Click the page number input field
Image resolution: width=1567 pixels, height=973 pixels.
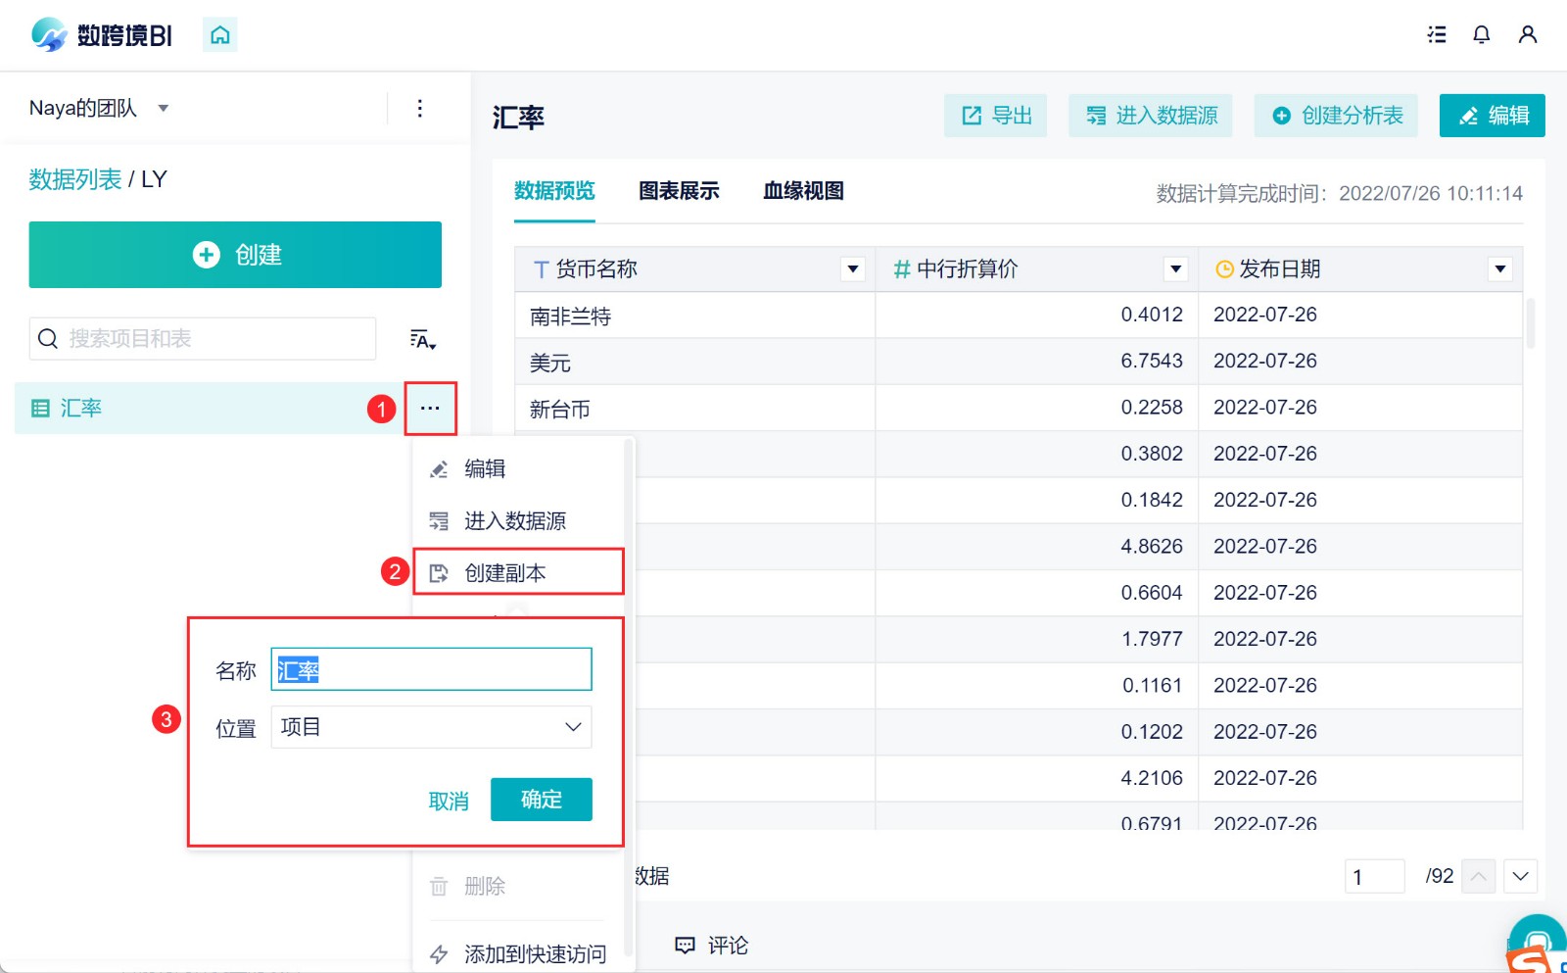[1375, 876]
